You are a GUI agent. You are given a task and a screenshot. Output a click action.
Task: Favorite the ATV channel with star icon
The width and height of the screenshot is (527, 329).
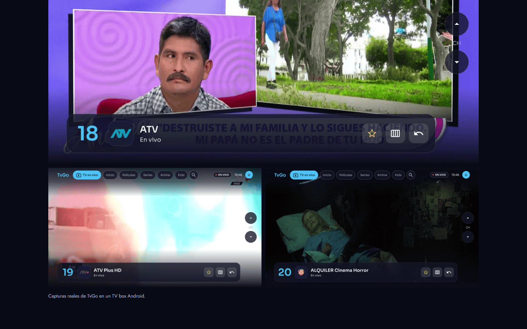(372, 133)
